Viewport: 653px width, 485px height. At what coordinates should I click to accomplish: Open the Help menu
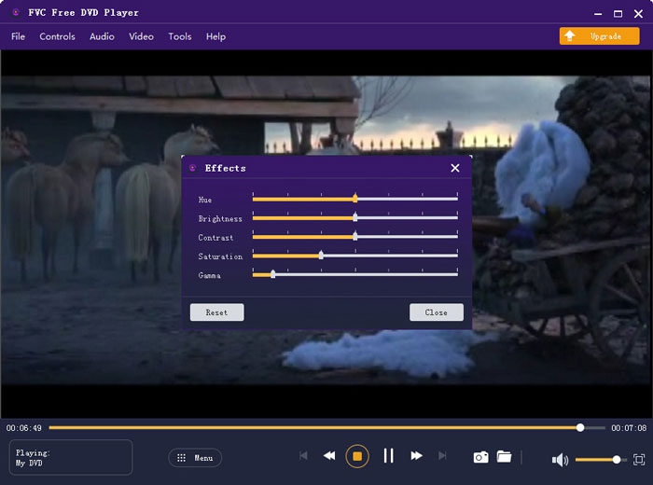click(x=215, y=36)
